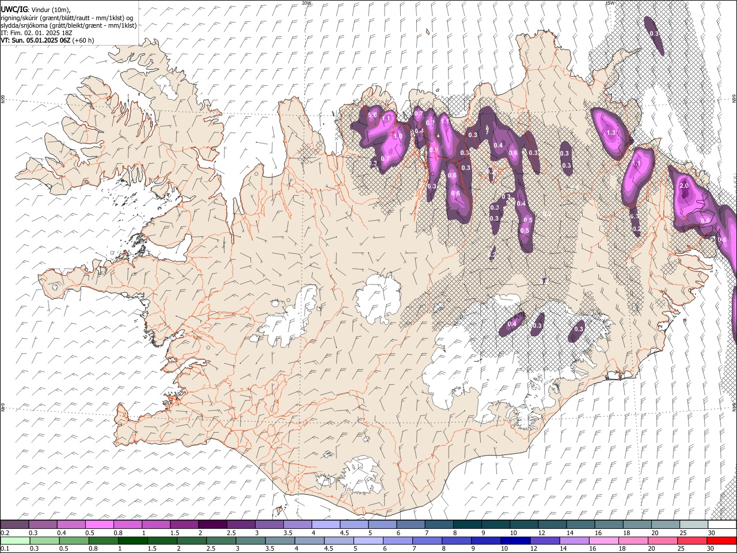Select the lightest green rain swatch labeled 0.1
The width and height of the screenshot is (737, 553).
[14, 540]
